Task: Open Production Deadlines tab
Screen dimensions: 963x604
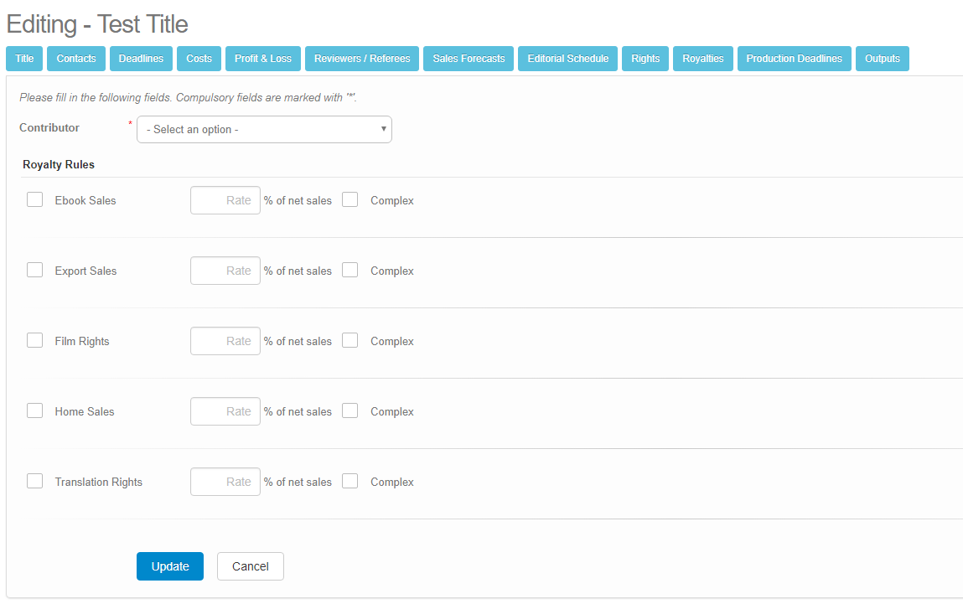Action: pos(794,59)
